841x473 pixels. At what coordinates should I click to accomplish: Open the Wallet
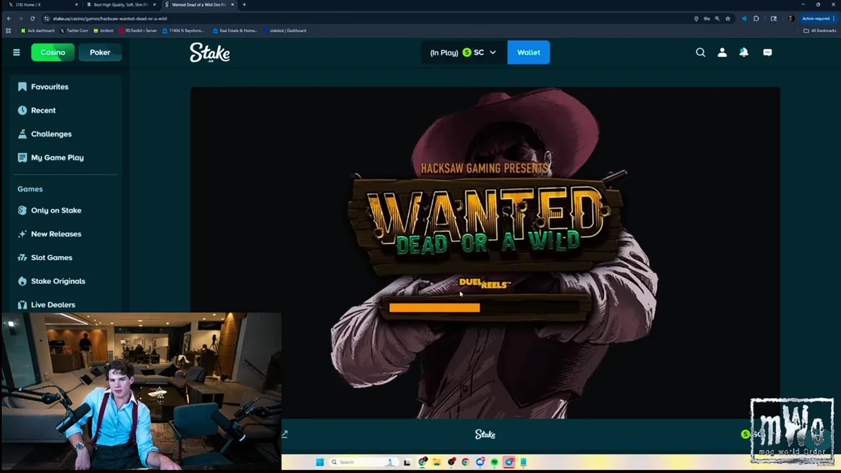tap(528, 53)
